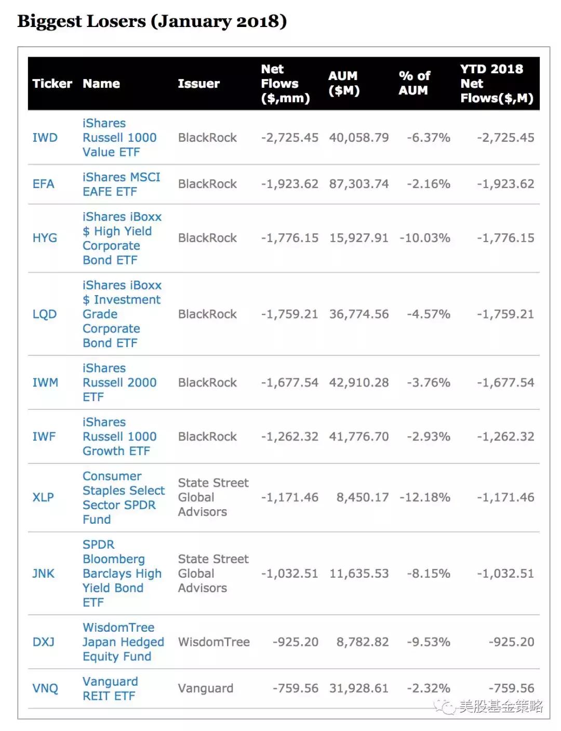Click the EFA ticker link

tap(43, 184)
